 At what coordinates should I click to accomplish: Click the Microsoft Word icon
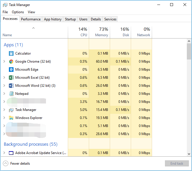11,86
